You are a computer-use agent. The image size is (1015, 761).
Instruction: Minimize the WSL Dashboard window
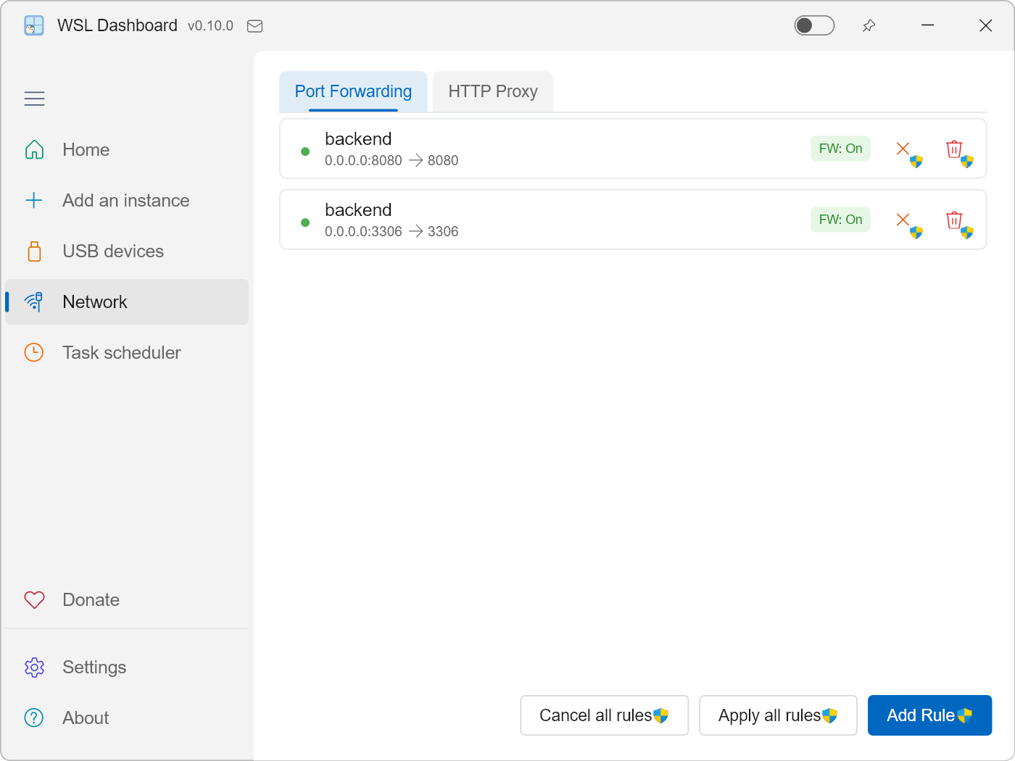927,25
